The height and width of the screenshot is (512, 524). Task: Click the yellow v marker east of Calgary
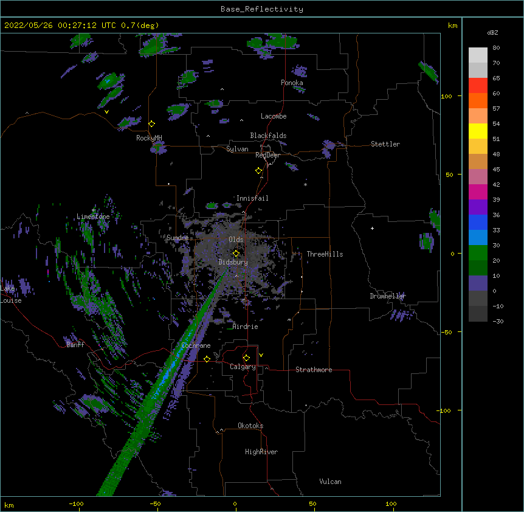pyautogui.click(x=261, y=355)
